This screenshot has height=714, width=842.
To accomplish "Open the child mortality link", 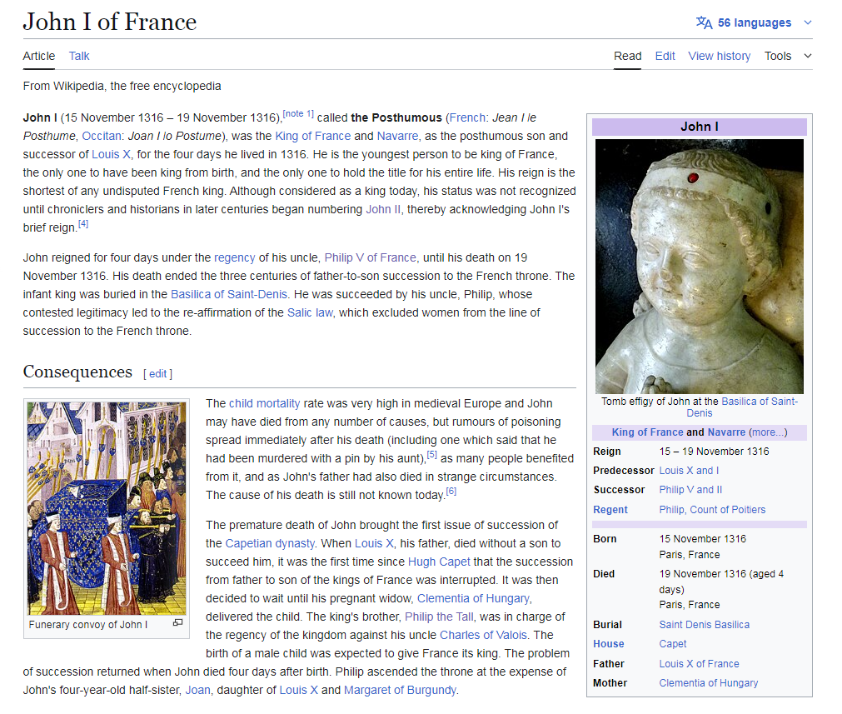I will point(264,403).
